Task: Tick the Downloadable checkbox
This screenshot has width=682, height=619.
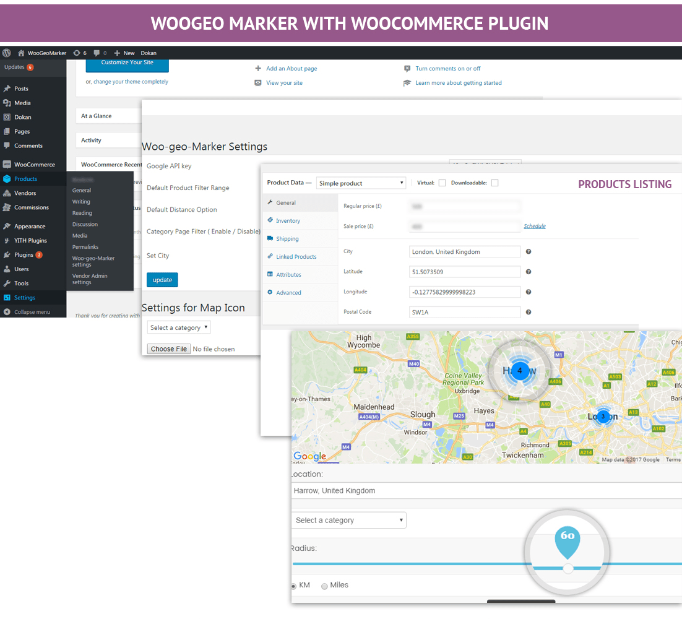Action: [495, 183]
